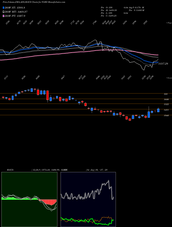This screenshot has height=227, width=172.
Task: Click the 1431 price level label
Action: point(166,110)
